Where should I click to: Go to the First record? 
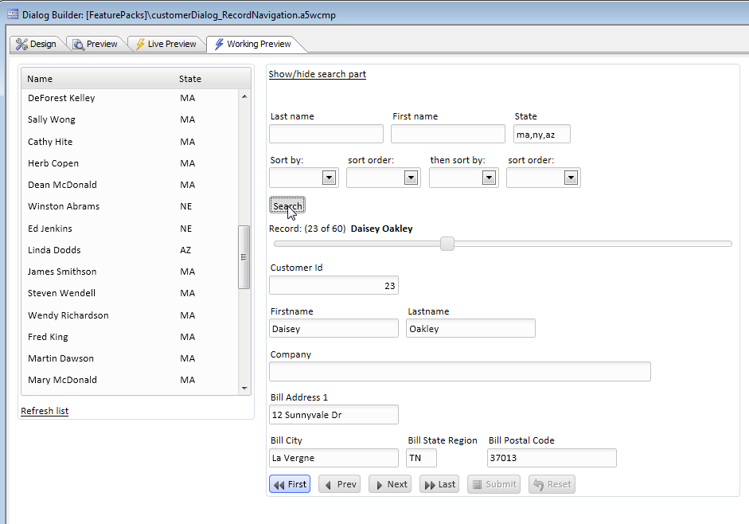tap(290, 484)
